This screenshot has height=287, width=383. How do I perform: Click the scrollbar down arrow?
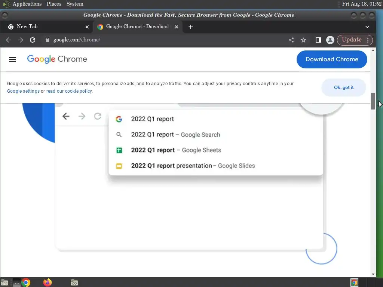click(x=373, y=274)
